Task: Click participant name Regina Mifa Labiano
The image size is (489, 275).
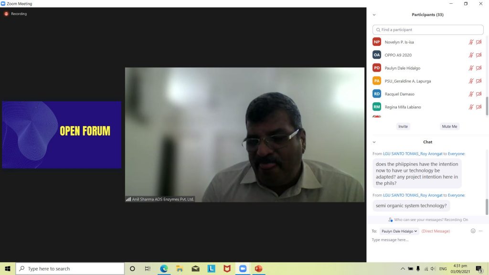Action: coord(403,107)
